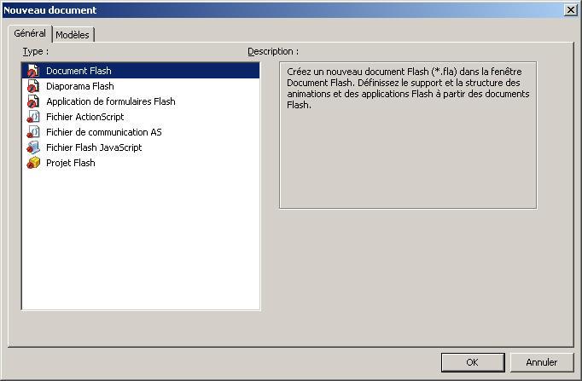Close the Nouveau document dialog
Screen dimensions: 582x381
pyautogui.click(x=570, y=9)
